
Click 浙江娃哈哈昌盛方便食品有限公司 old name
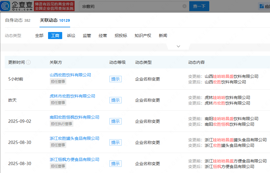(236, 161)
